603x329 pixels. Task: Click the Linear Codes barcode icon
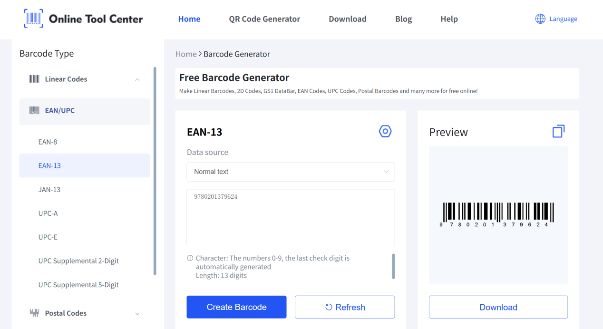pyautogui.click(x=34, y=79)
